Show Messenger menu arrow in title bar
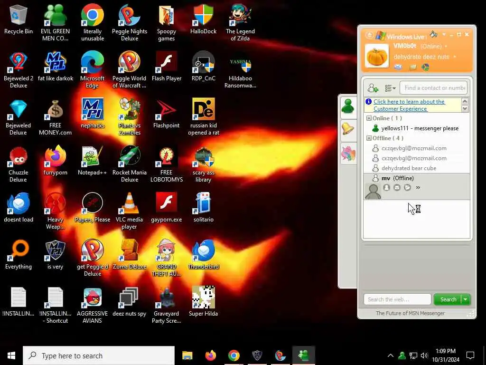The image size is (486, 365). pos(444,34)
